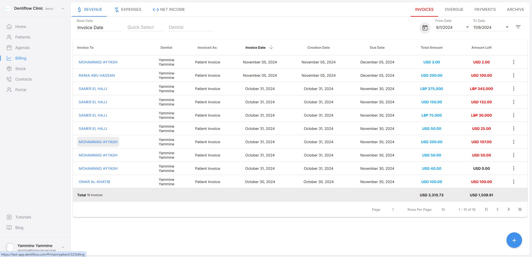Open the Quick Select dropdown
Image resolution: width=532 pixels, height=257 pixels.
pyautogui.click(x=145, y=27)
